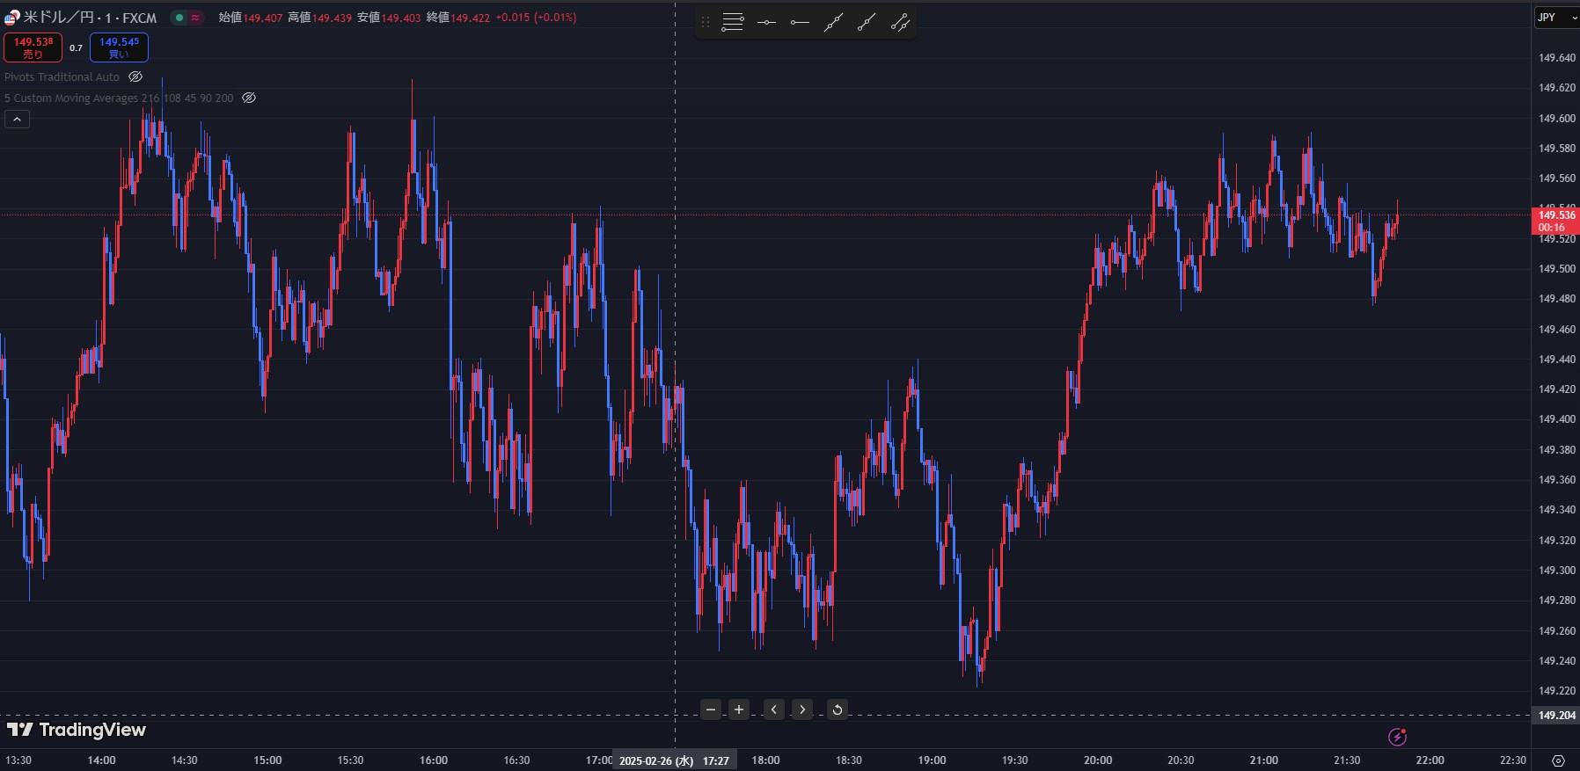
Task: Reset the chart view
Action: [838, 709]
